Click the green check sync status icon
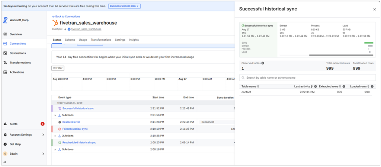Image resolution: width=381 pixels, height=167 pixels. tap(243, 26)
